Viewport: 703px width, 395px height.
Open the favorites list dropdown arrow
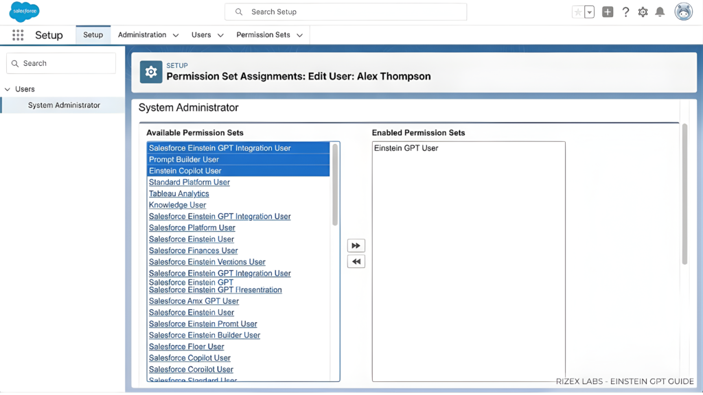[589, 12]
